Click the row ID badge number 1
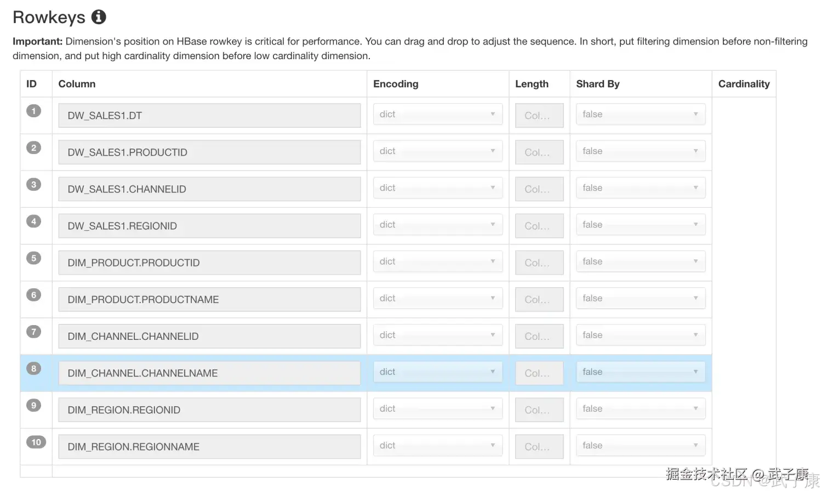This screenshot has width=822, height=495. tap(33, 111)
